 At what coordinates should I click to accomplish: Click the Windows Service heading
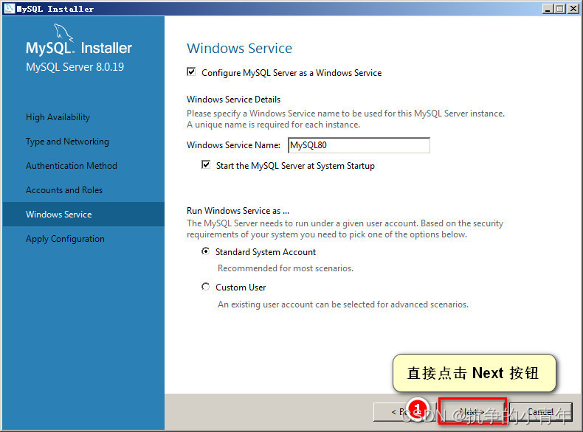pos(239,49)
